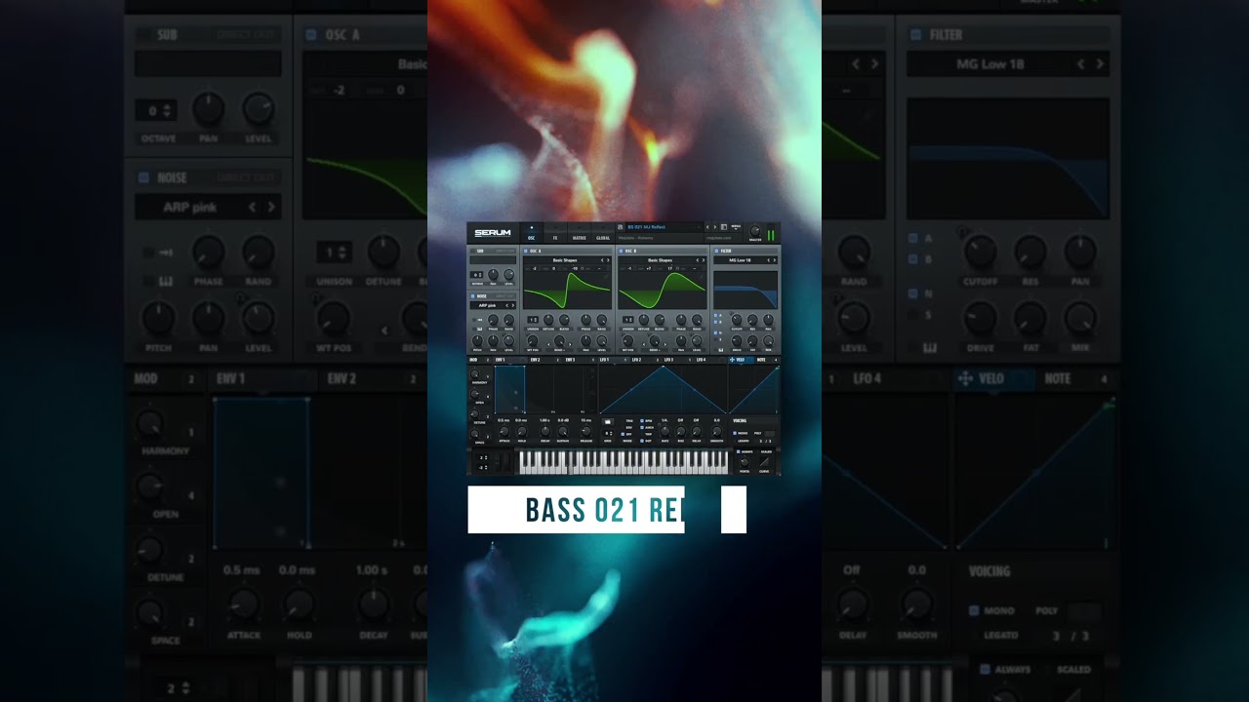Screen dimensions: 1249x702
Task: Click the blurred background's enlarged MG Low 18 next arrow
Action: click(x=1100, y=63)
